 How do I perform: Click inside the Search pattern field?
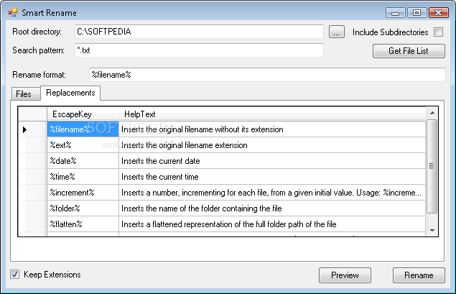click(199, 50)
